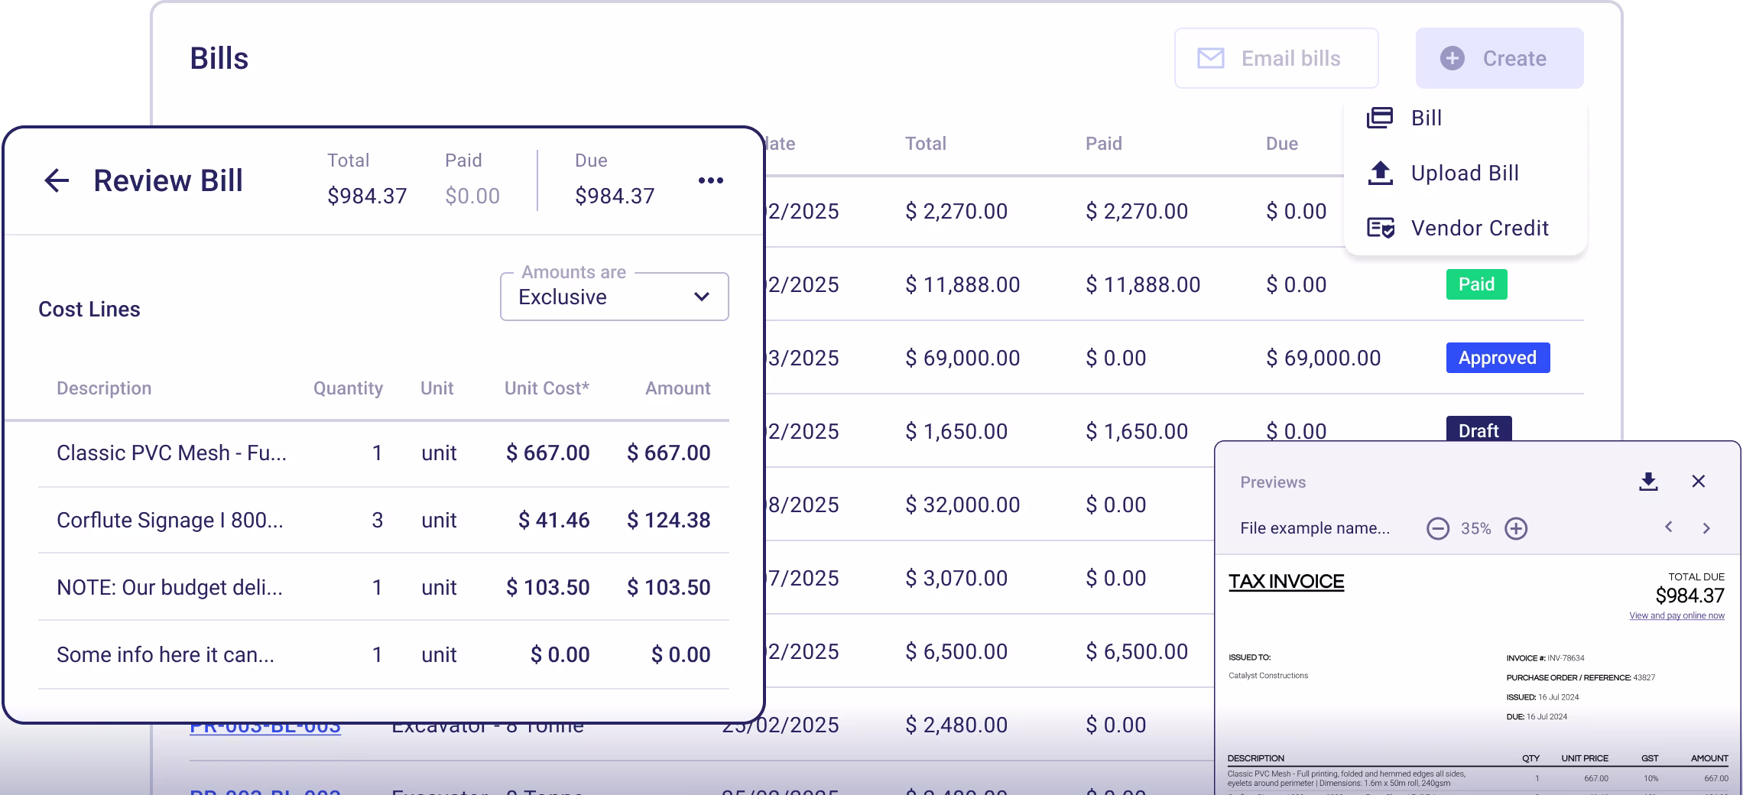This screenshot has height=795, width=1743.
Task: Click the Amount column header in Cost Lines
Action: 677,388
